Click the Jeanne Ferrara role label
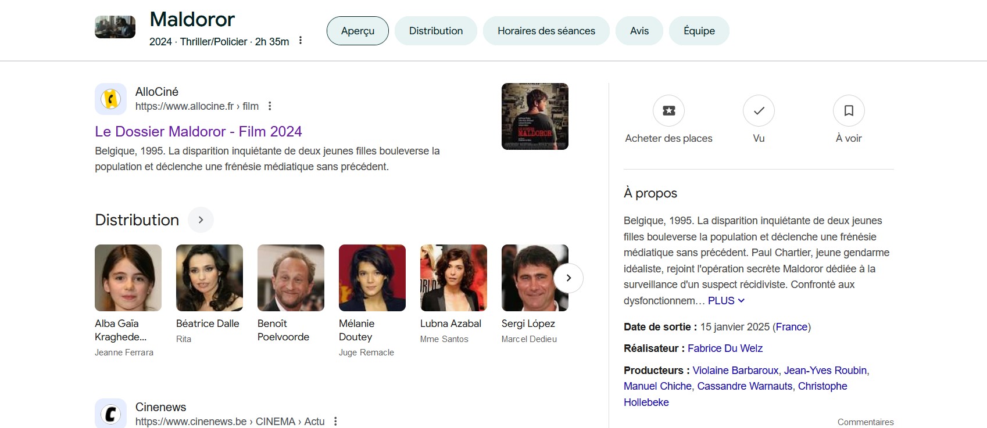Screen dimensions: 987x428 click(124, 353)
